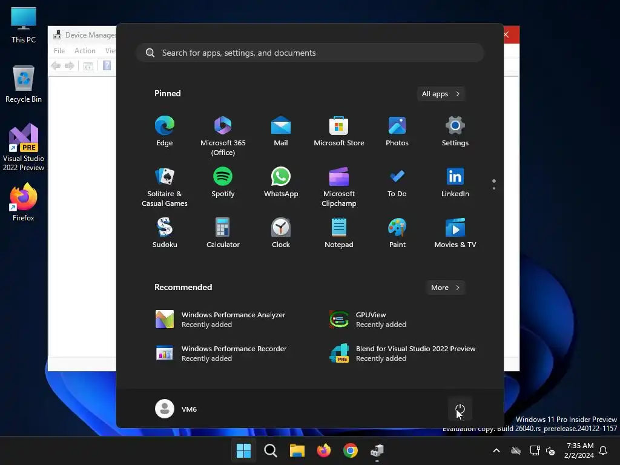
Task: Select Recycle Bin desktop icon
Action: [x=24, y=84]
